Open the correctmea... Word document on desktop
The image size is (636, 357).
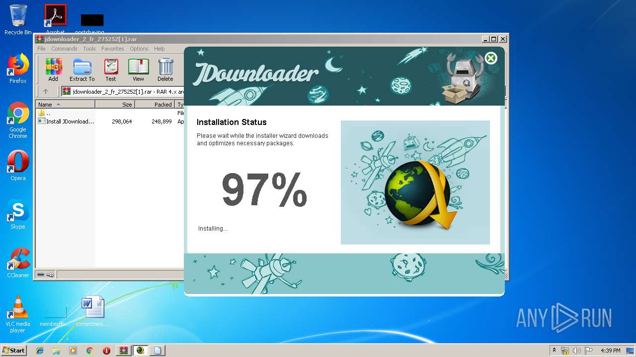92,311
